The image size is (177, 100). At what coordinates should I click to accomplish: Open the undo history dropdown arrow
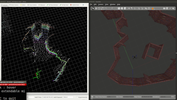109,8
